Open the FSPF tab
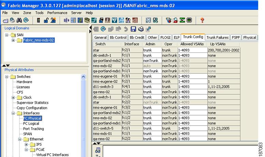Screen dimensions: 265x157 (x=236, y=37)
